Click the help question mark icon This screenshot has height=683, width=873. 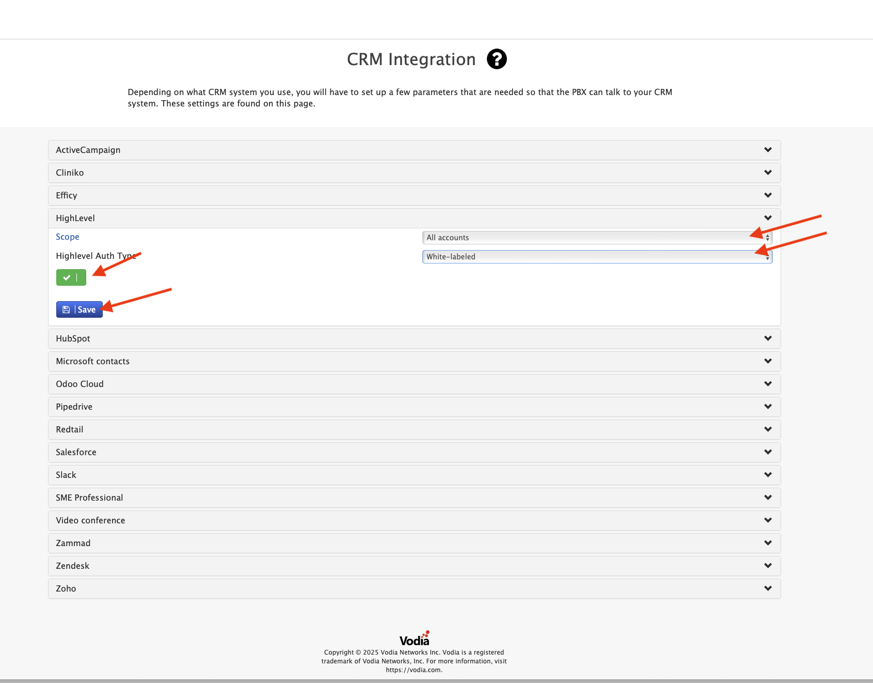click(497, 59)
